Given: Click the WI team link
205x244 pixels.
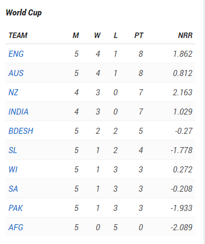Looking at the screenshot, I should point(13,170).
